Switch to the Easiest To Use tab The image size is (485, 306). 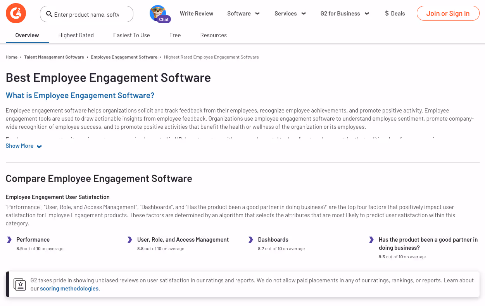point(131,35)
